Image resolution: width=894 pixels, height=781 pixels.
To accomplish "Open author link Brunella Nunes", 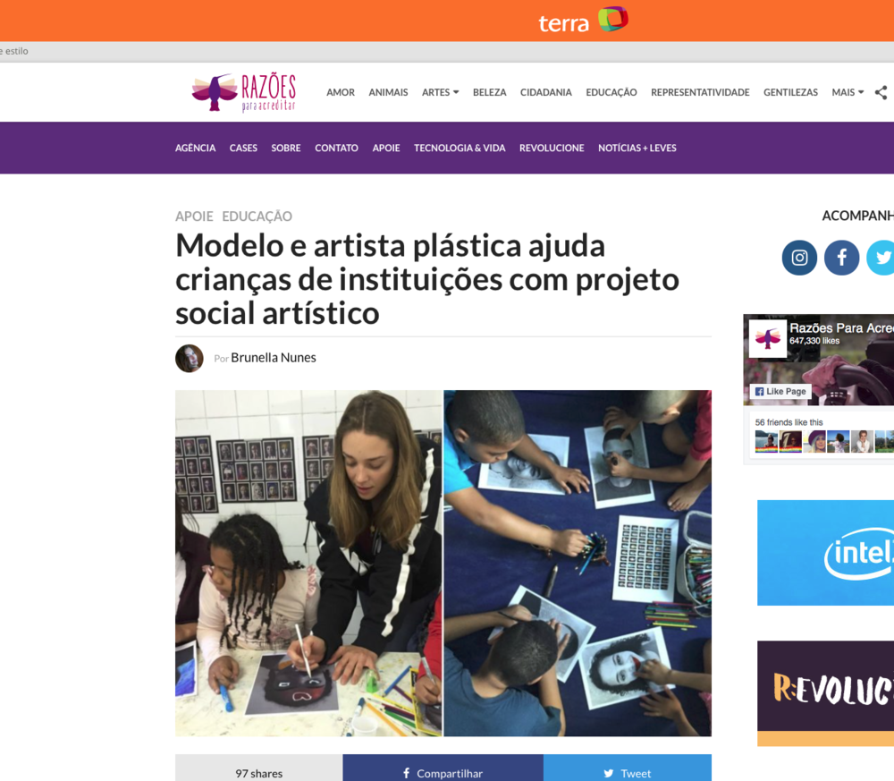I will coord(273,358).
